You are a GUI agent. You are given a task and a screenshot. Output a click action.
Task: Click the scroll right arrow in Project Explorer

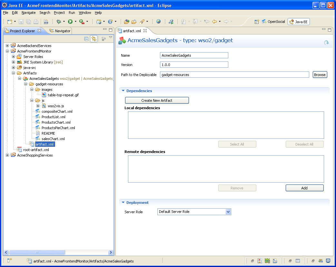point(111,252)
